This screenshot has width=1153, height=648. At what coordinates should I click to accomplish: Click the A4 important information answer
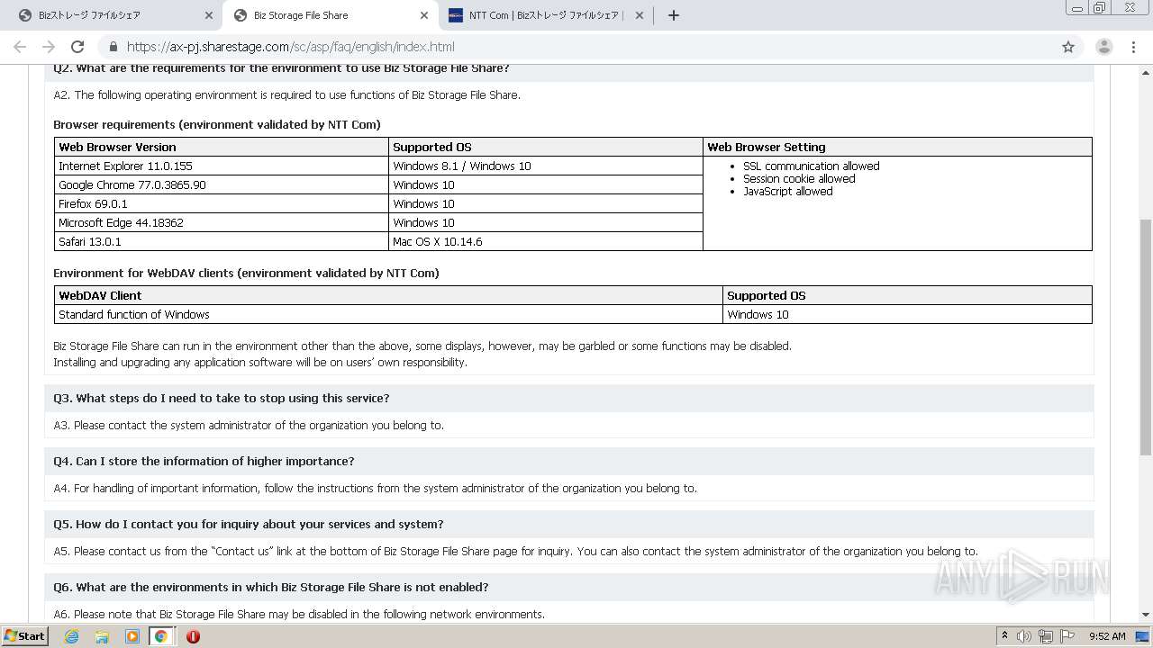[375, 488]
